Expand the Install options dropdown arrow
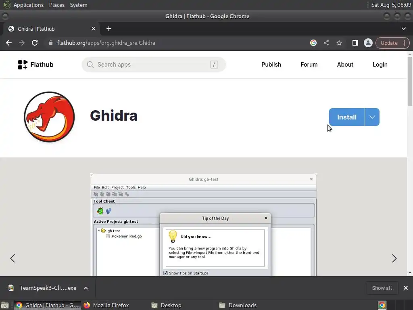This screenshot has width=413, height=310. click(372, 117)
